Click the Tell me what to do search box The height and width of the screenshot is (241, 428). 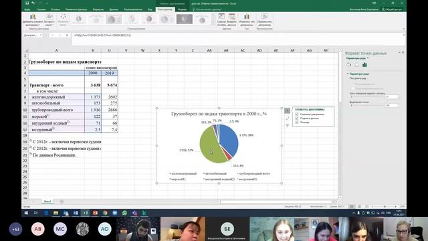[207, 9]
